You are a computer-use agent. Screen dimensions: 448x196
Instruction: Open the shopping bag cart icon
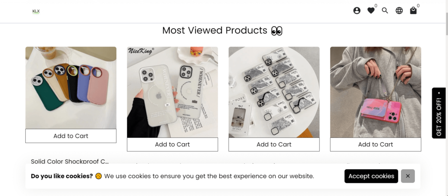pyautogui.click(x=413, y=11)
